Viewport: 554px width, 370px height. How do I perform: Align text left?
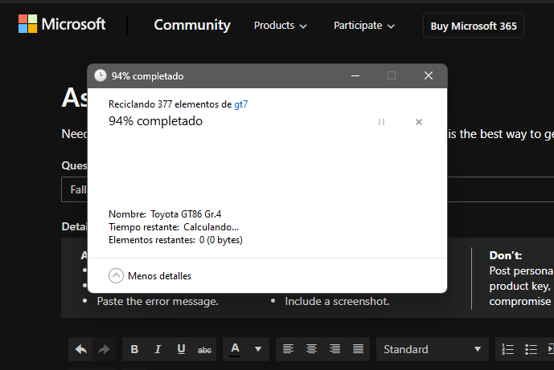(288, 349)
